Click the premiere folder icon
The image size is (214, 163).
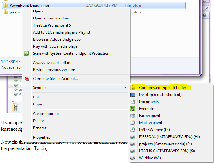point(5,12)
